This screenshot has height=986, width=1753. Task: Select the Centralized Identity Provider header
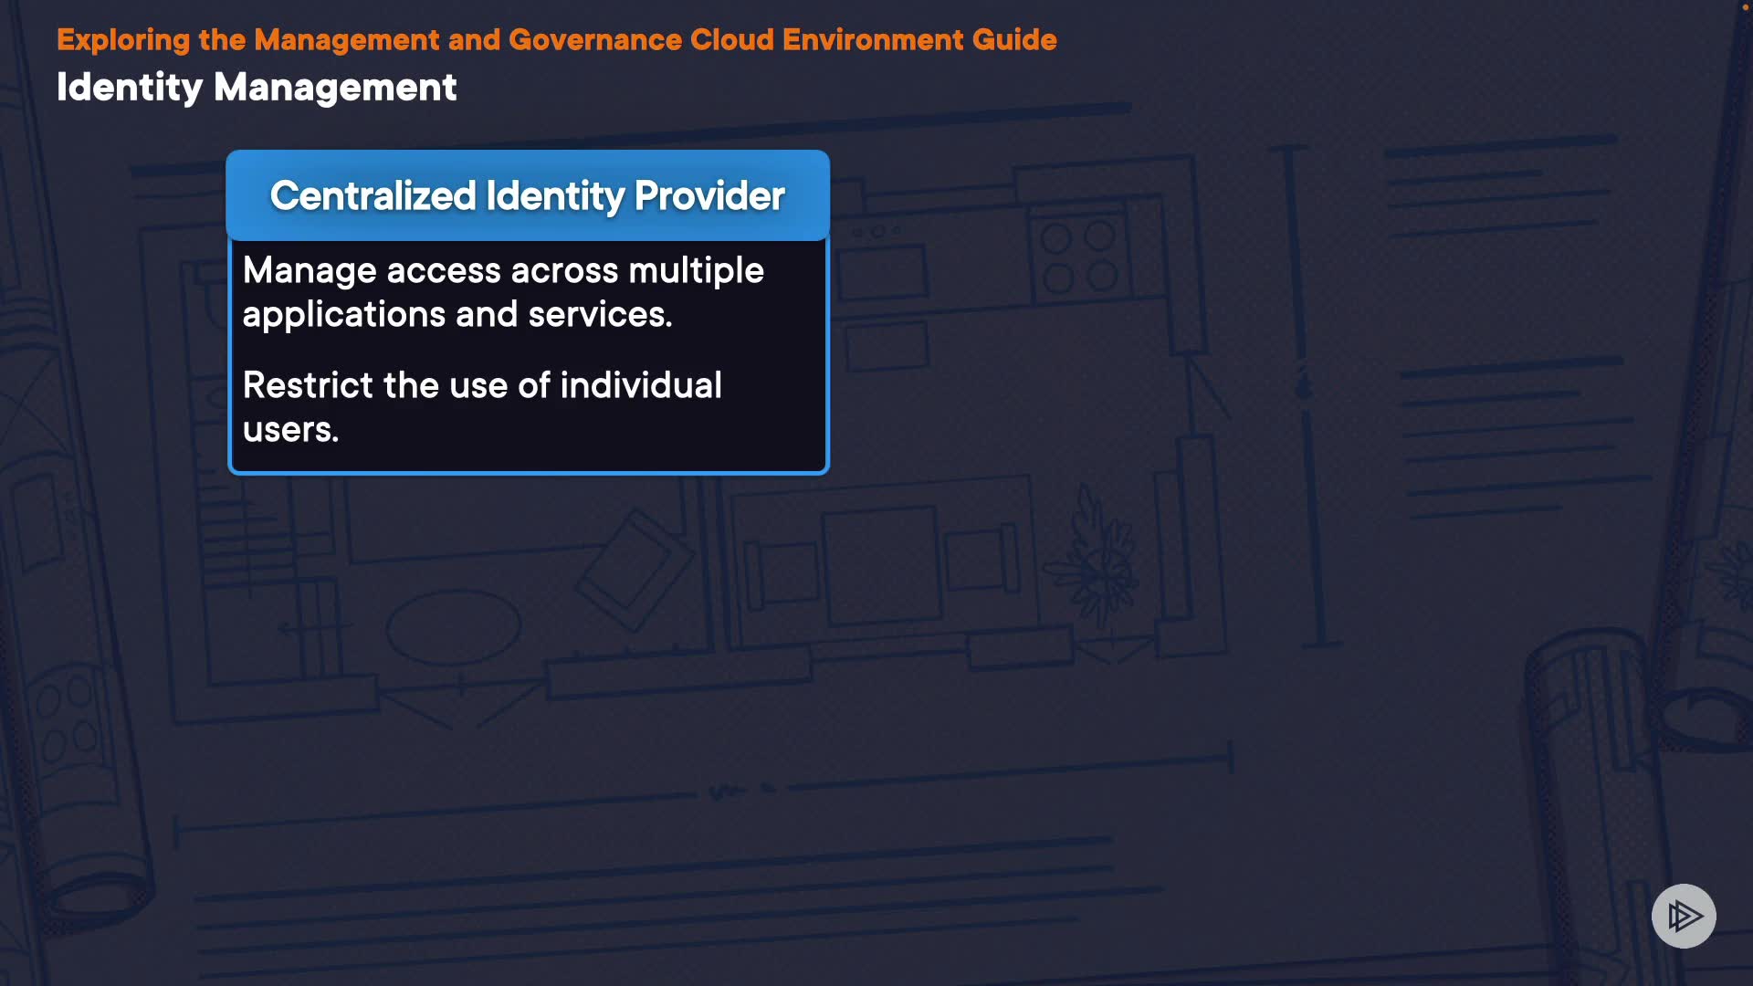(x=528, y=195)
